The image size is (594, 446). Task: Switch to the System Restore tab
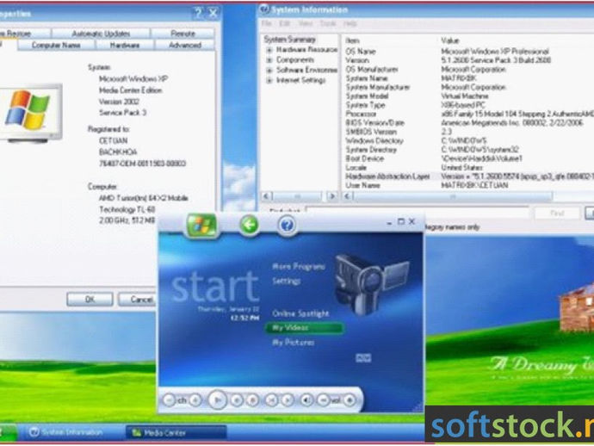[x=24, y=34]
